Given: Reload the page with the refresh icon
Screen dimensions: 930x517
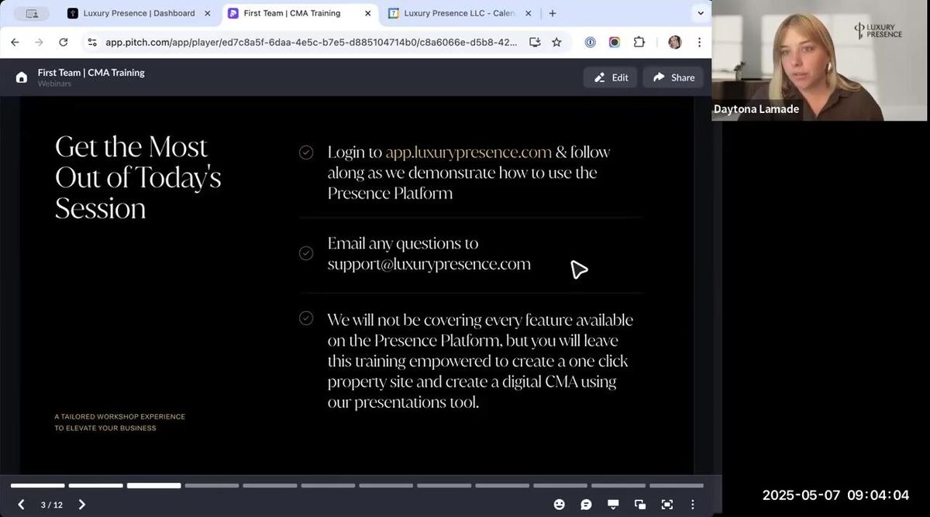Looking at the screenshot, I should click(64, 43).
